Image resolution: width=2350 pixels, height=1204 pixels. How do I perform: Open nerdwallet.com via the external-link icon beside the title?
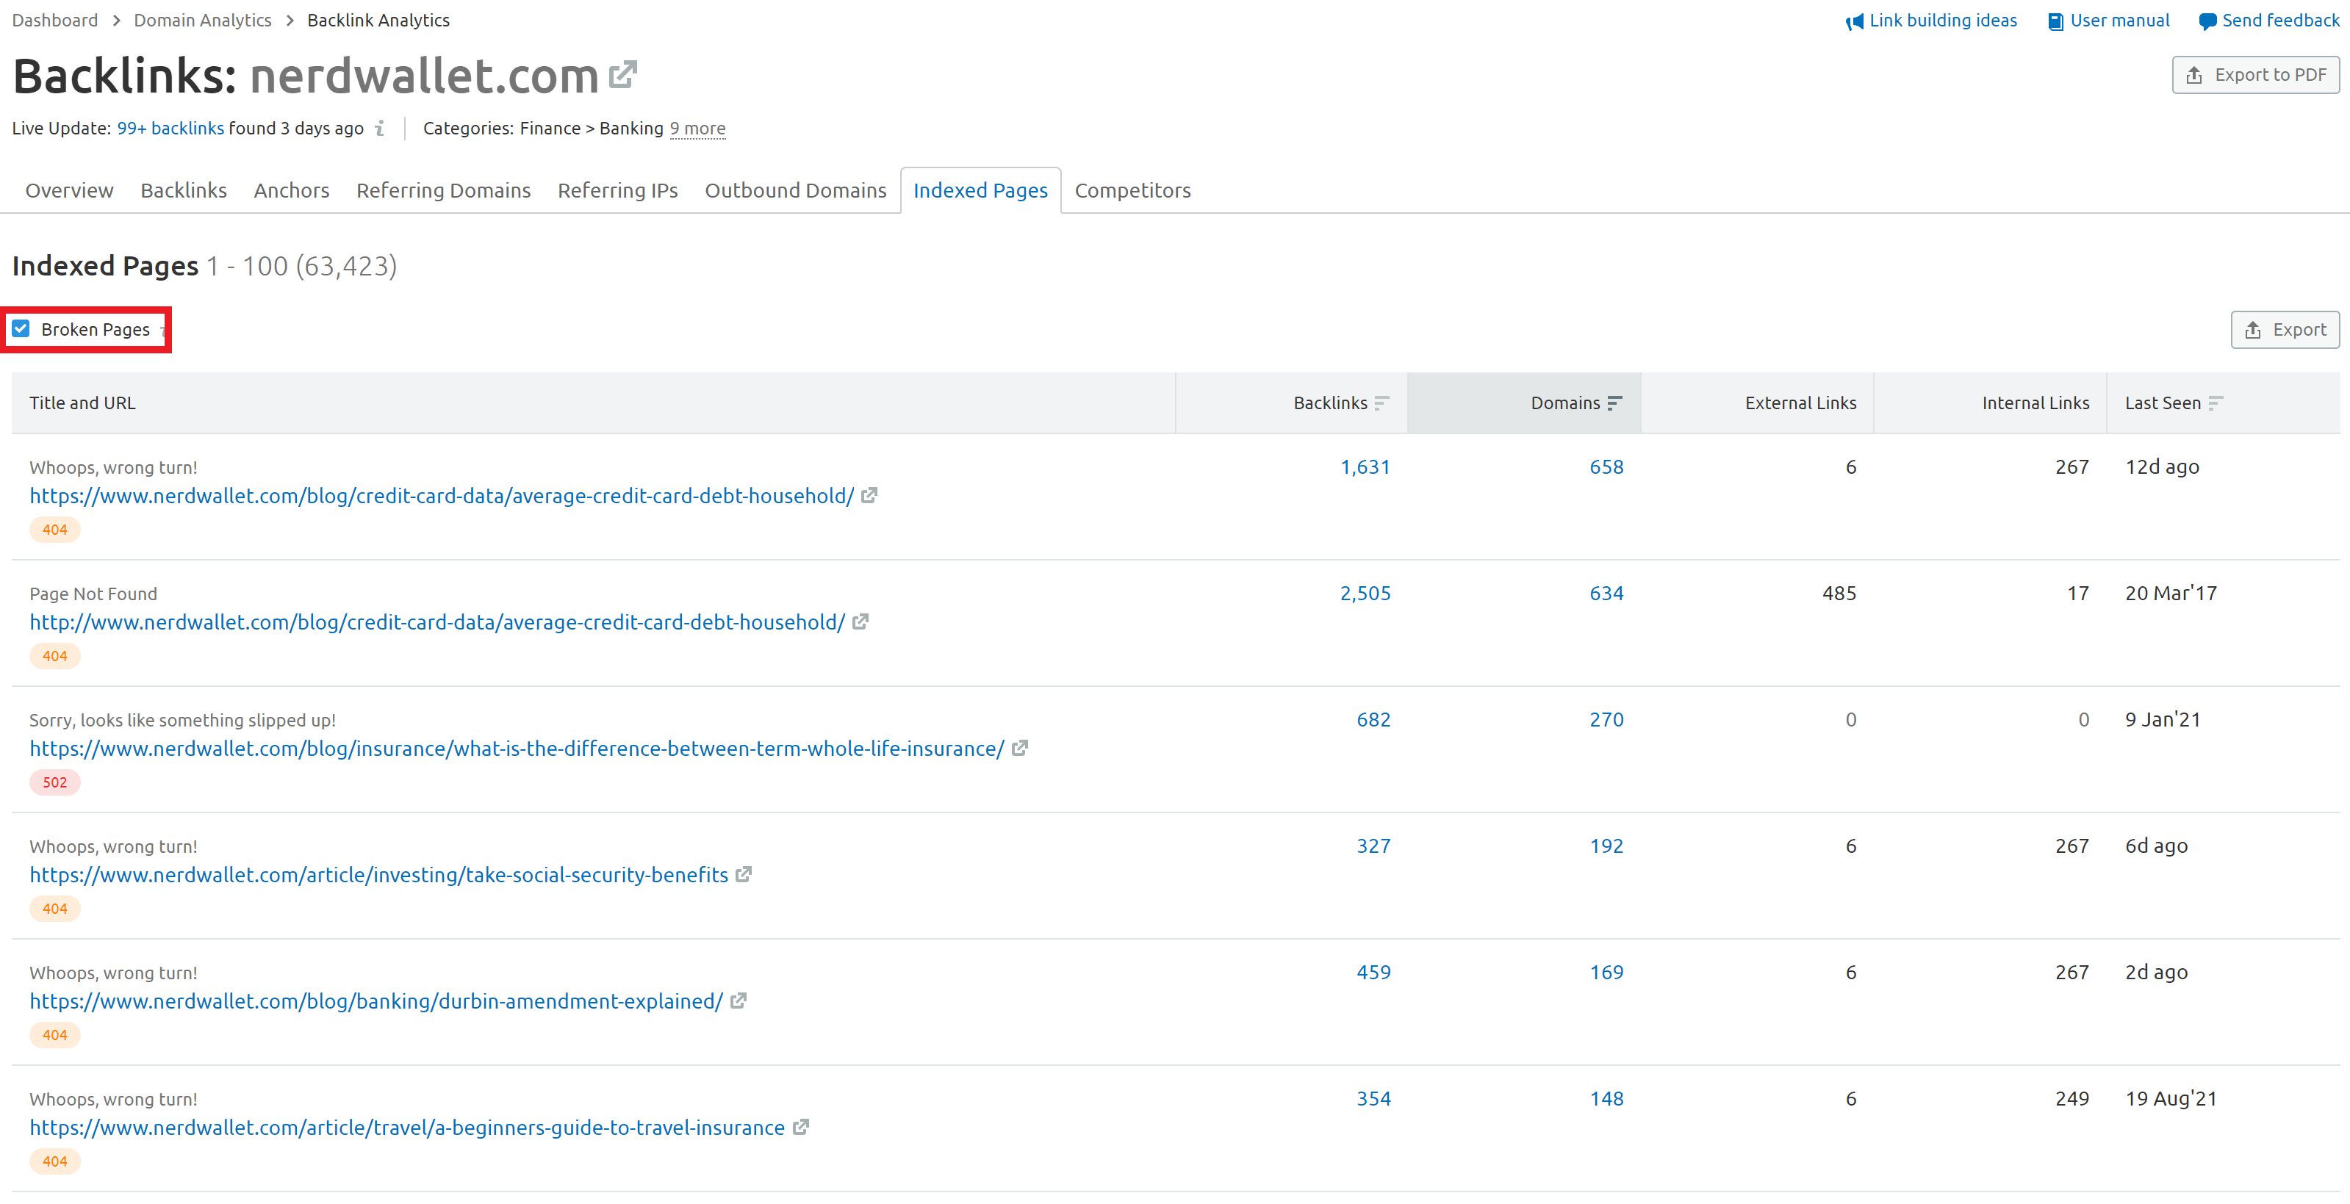622,75
